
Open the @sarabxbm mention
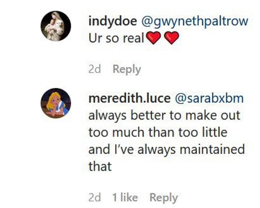pyautogui.click(x=209, y=98)
